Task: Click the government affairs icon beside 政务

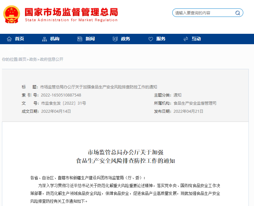Action: (x=115, y=39)
